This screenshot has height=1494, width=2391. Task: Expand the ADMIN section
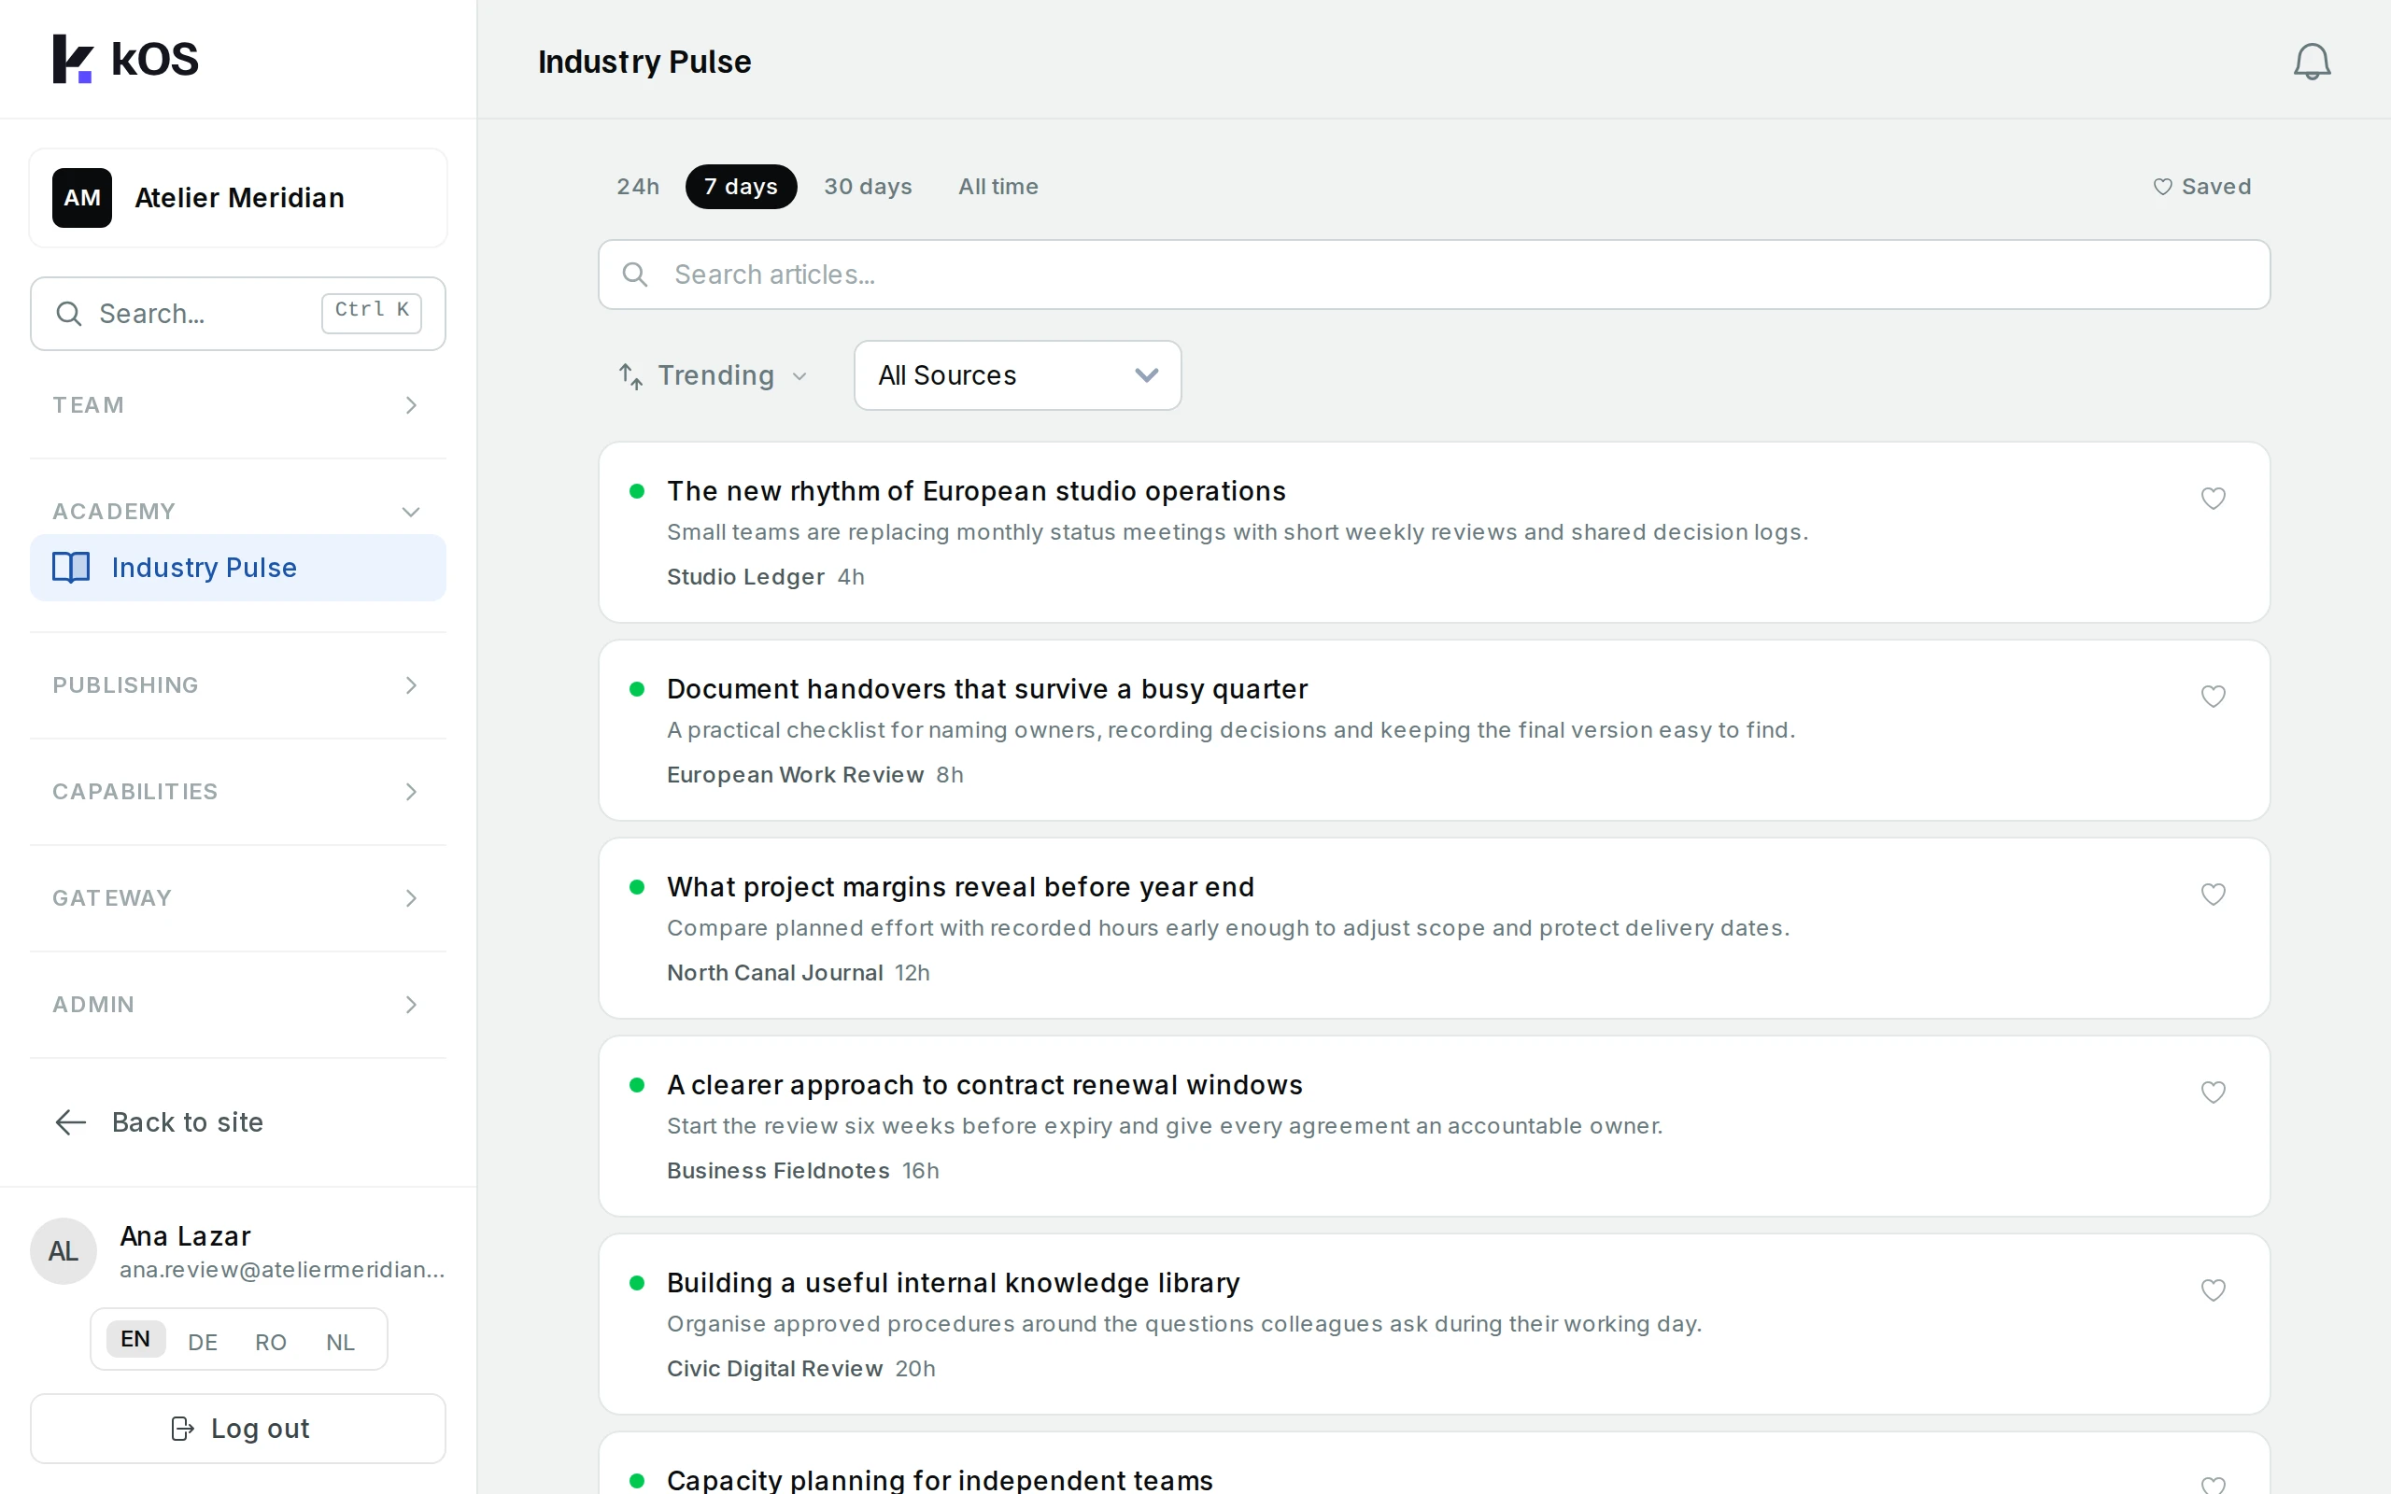click(238, 1005)
